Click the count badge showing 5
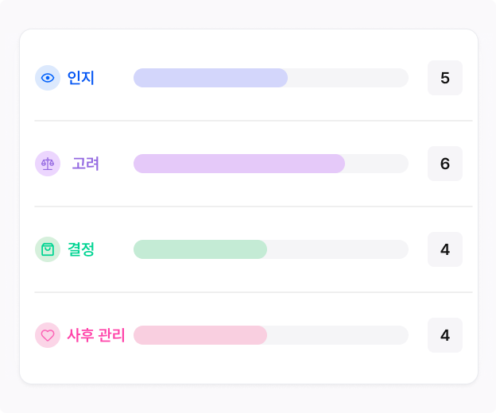 click(x=445, y=78)
